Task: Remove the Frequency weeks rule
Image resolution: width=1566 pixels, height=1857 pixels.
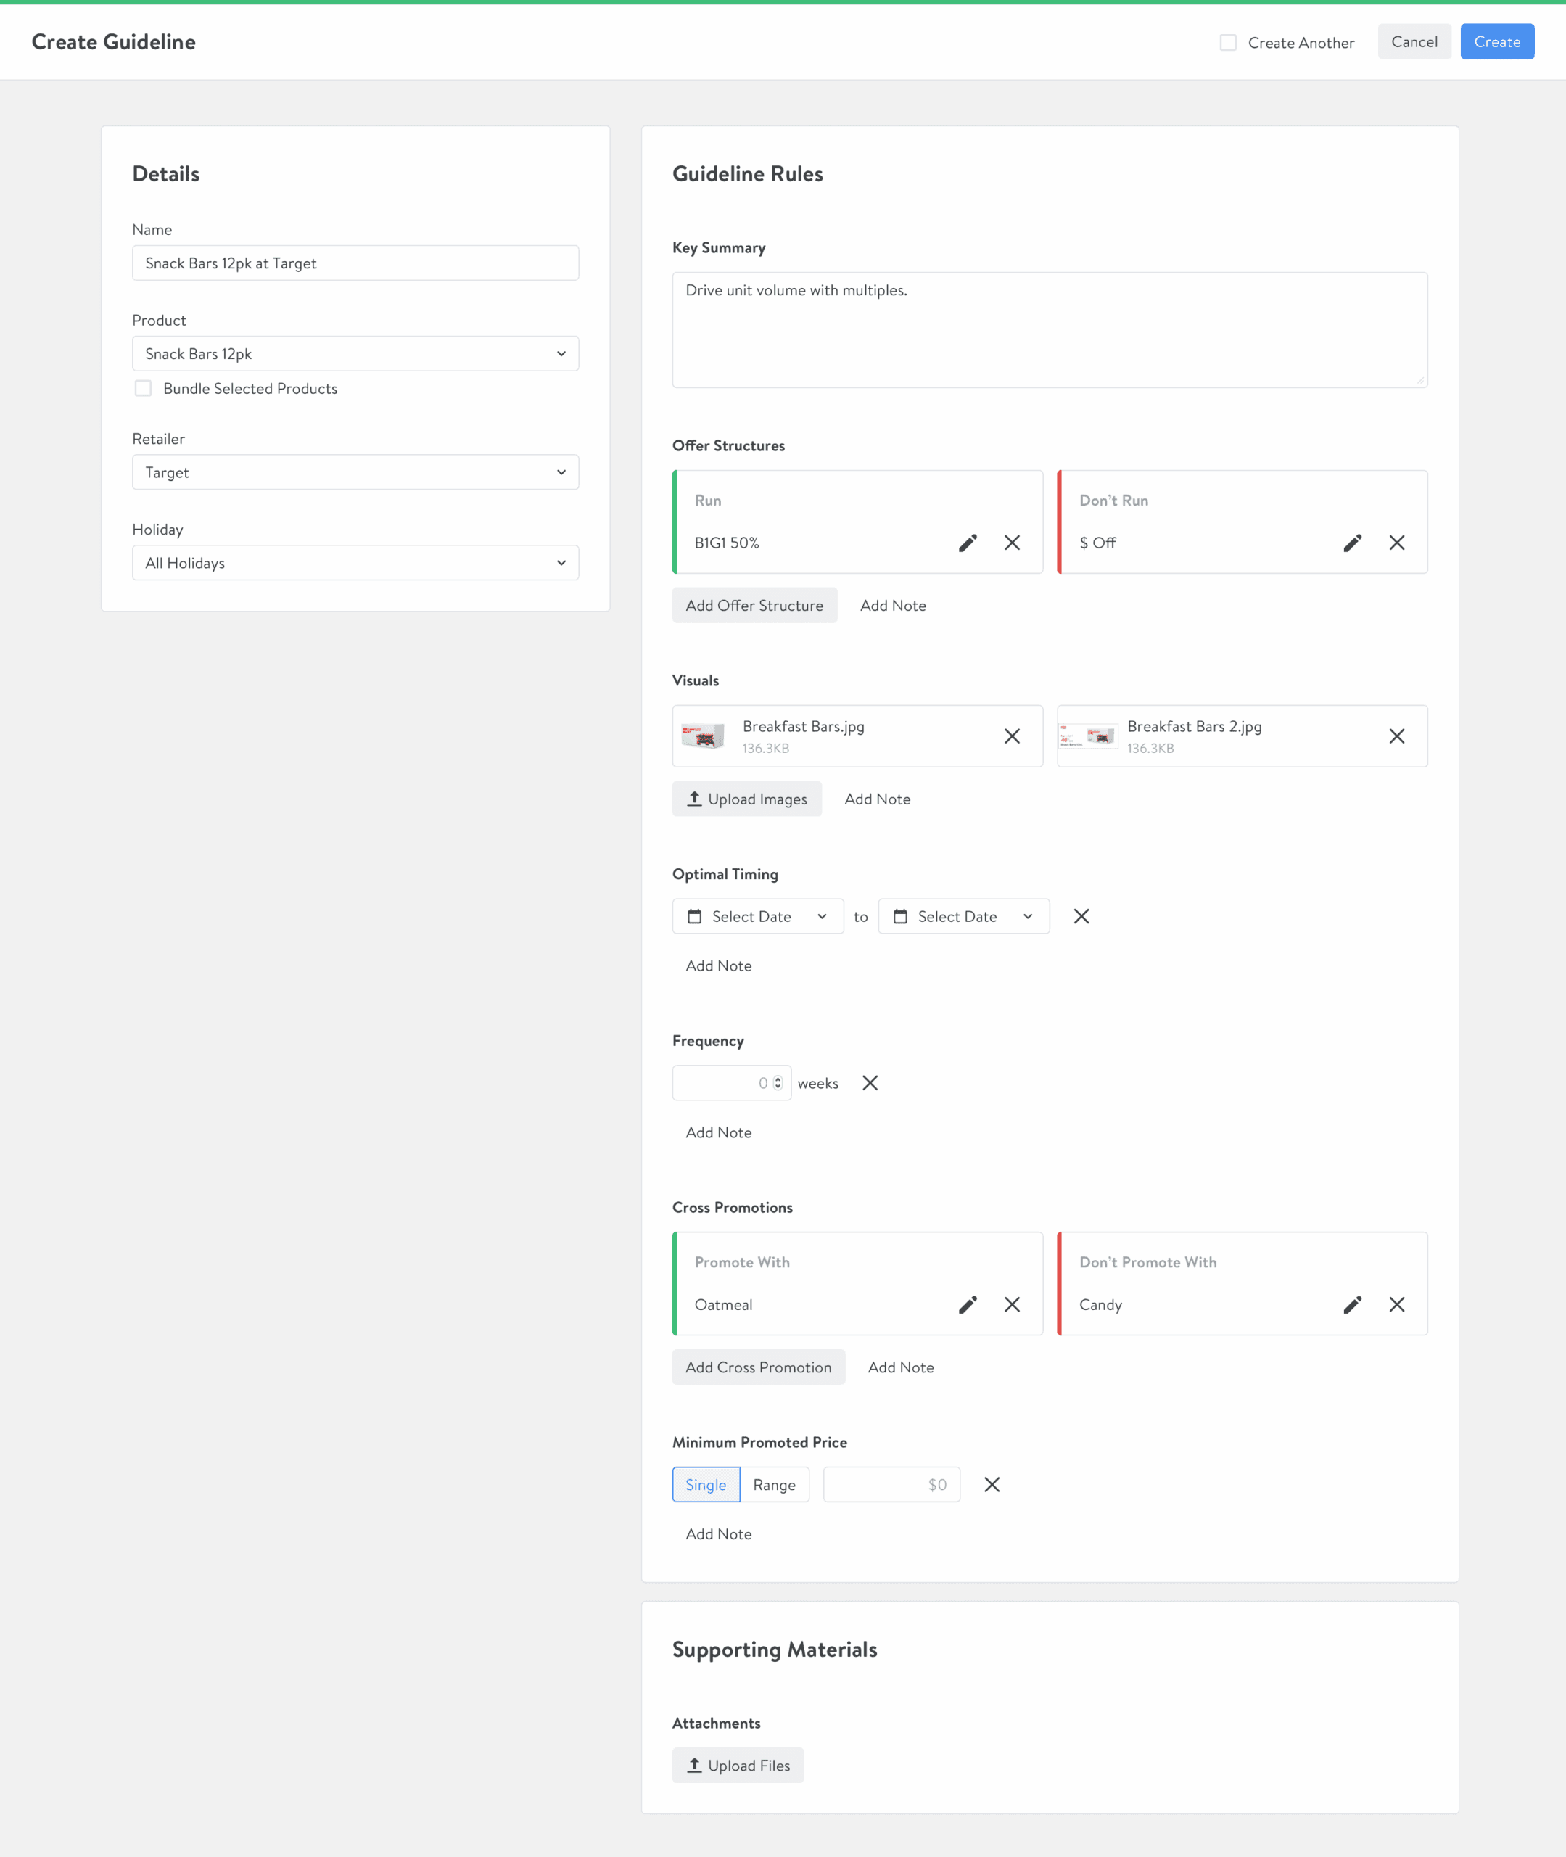Action: pos(870,1083)
